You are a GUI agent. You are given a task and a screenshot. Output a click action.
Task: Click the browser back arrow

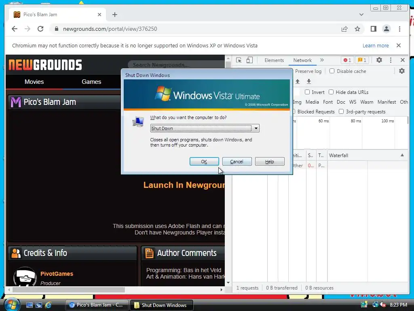pyautogui.click(x=15, y=29)
